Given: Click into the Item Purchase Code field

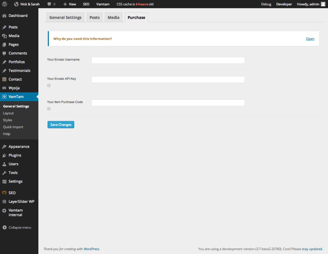Looking at the screenshot, I should tap(168, 103).
